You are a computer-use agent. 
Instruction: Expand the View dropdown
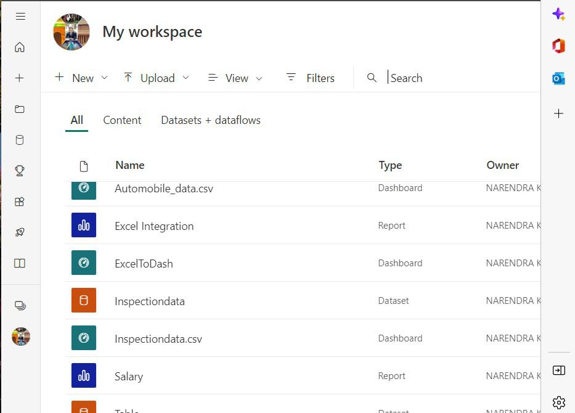point(235,78)
